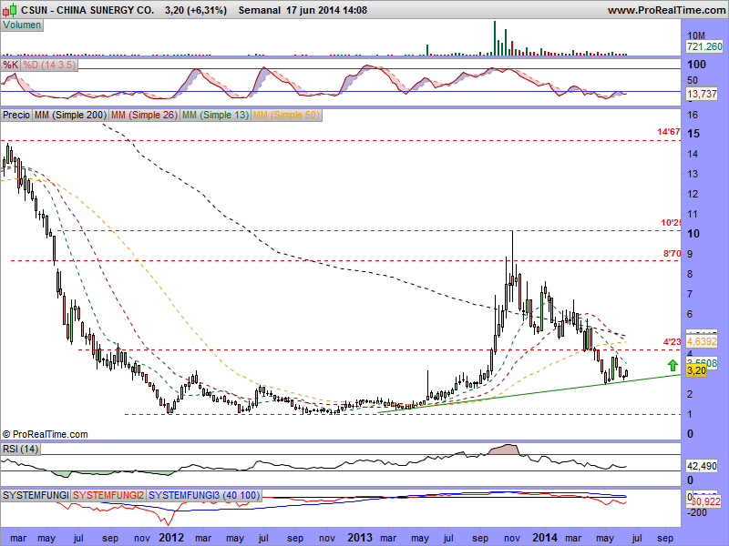Click the 4'23 resistance level label
Viewport: 729px width, 546px height.
pyautogui.click(x=673, y=342)
